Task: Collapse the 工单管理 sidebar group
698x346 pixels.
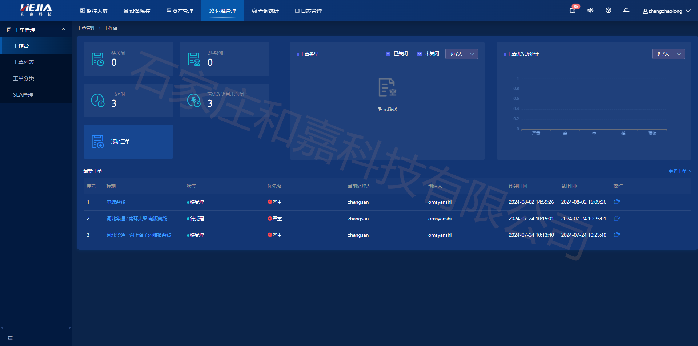Action: point(63,29)
